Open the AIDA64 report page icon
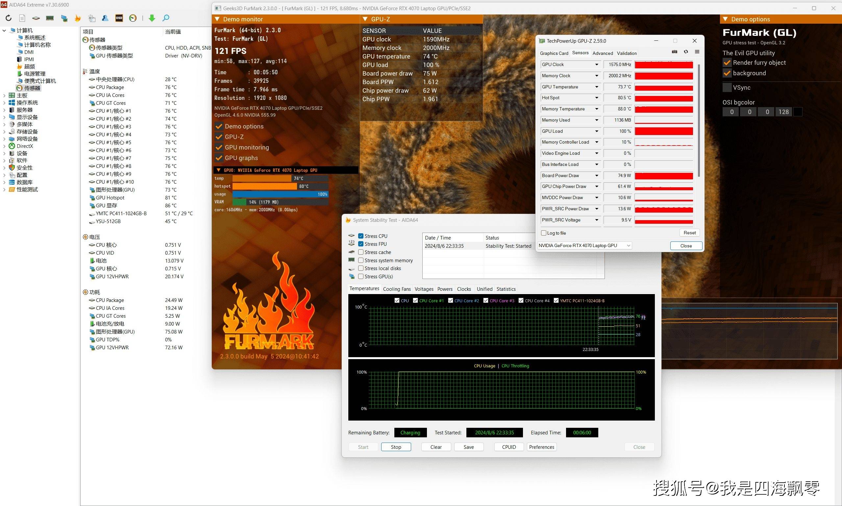The image size is (842, 506). 22,18
